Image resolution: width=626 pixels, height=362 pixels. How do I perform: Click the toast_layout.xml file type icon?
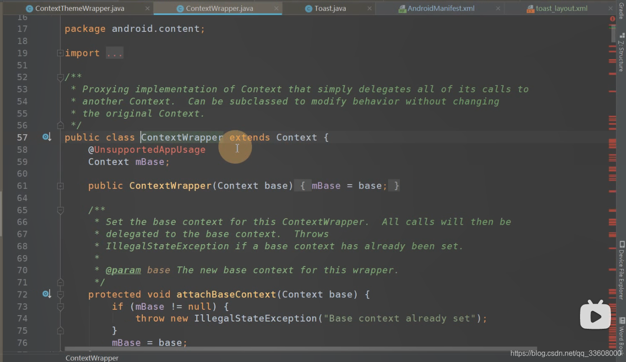point(530,8)
